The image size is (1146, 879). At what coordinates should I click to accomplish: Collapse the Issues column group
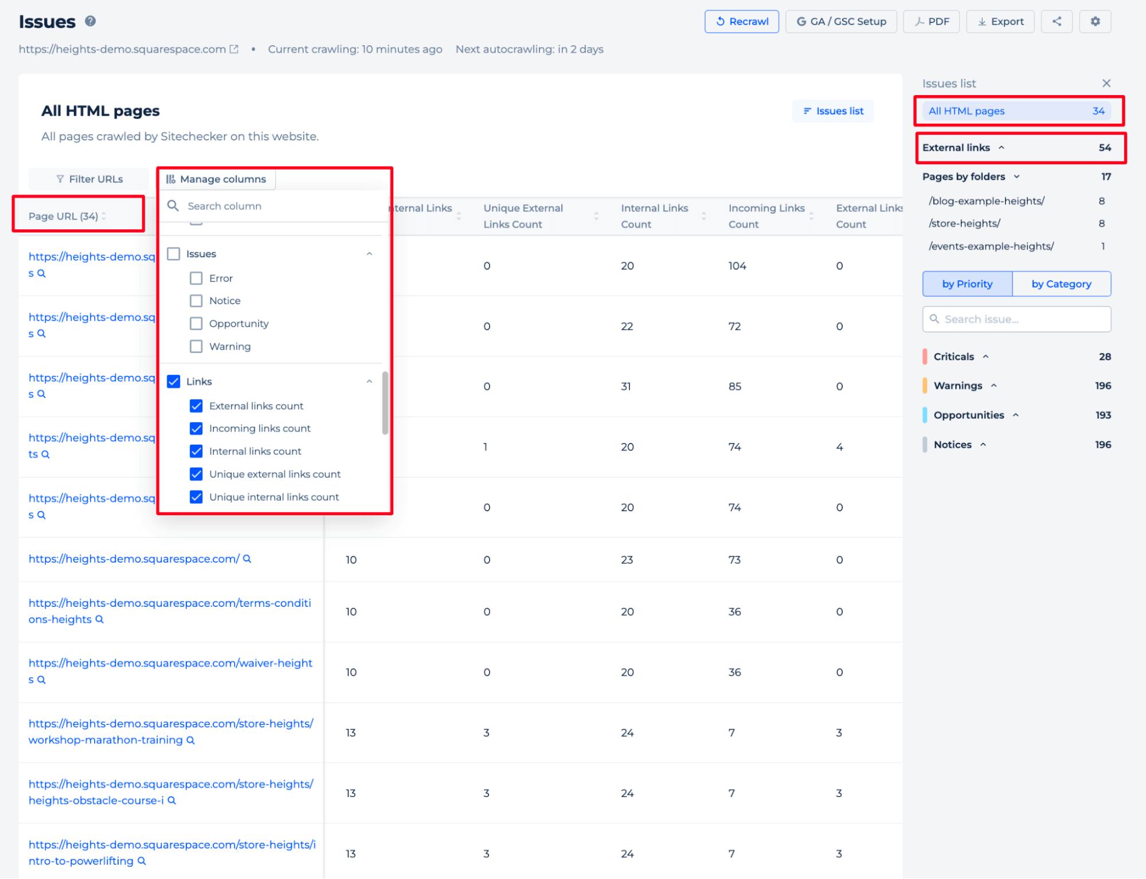(369, 254)
